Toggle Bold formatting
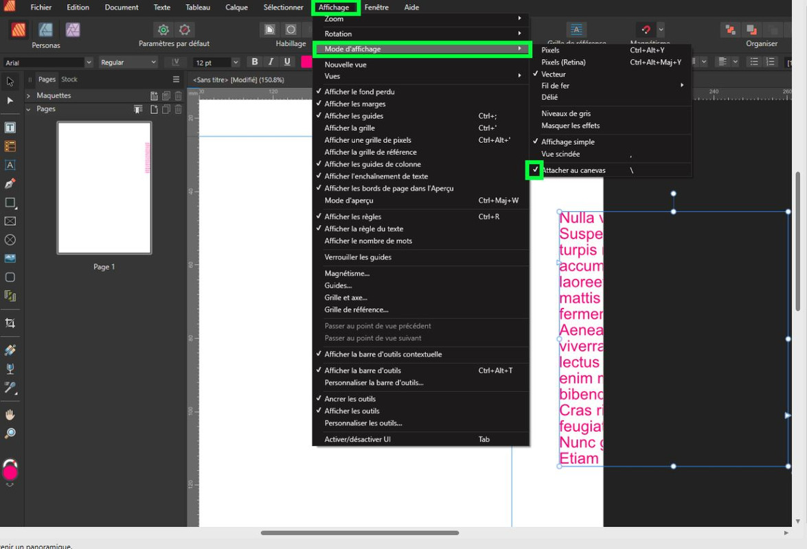 (x=254, y=62)
